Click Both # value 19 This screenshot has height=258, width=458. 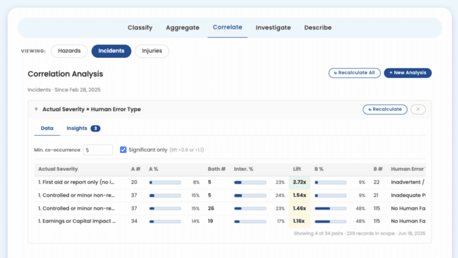click(x=211, y=221)
